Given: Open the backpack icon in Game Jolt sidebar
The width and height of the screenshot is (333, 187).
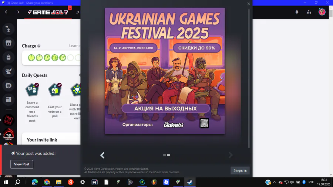Looking at the screenshot, I should 8,57.
